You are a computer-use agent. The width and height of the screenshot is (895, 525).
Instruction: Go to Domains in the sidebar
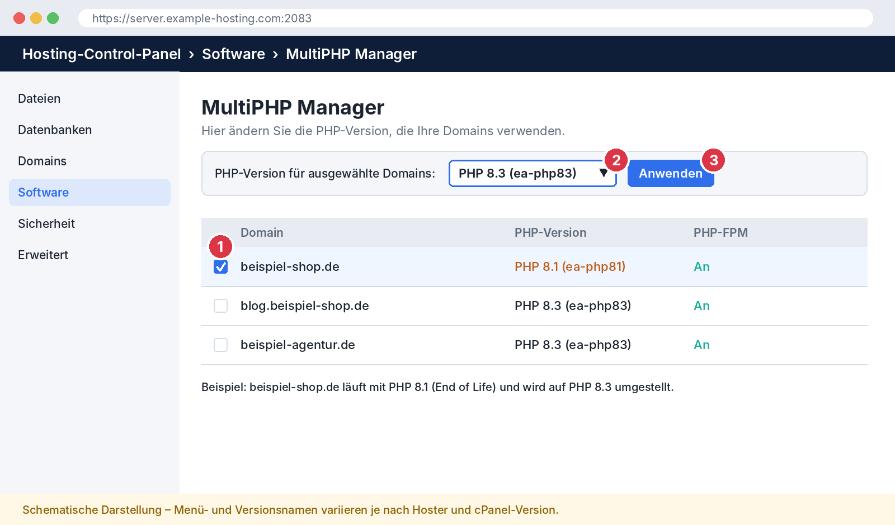[89, 161]
